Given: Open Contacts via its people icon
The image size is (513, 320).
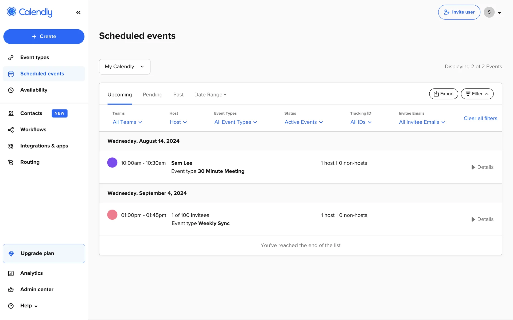Looking at the screenshot, I should tap(11, 113).
